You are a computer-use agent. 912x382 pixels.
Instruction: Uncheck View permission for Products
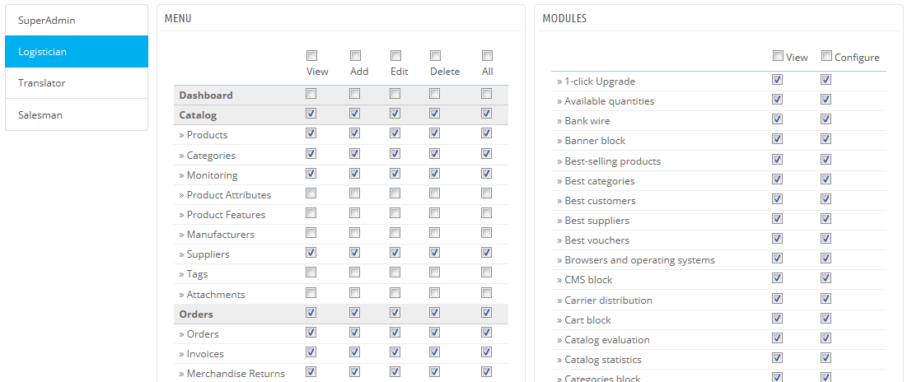(311, 133)
